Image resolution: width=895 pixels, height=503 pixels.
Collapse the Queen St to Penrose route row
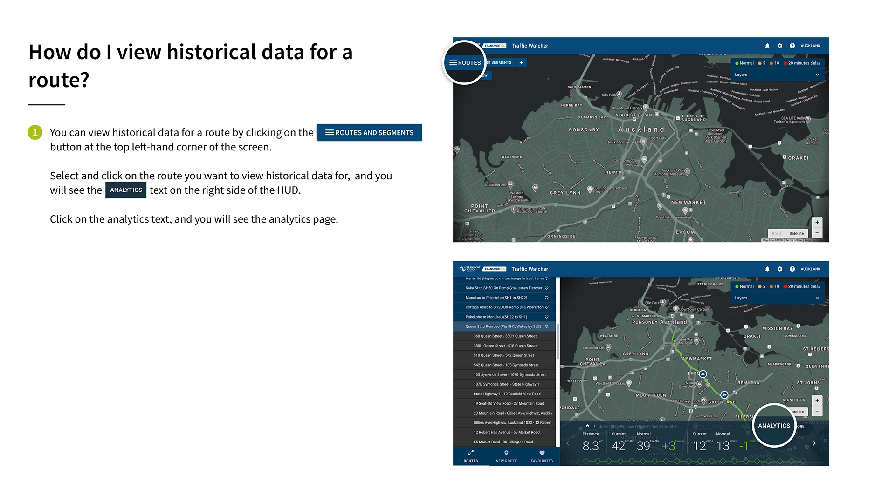[504, 326]
